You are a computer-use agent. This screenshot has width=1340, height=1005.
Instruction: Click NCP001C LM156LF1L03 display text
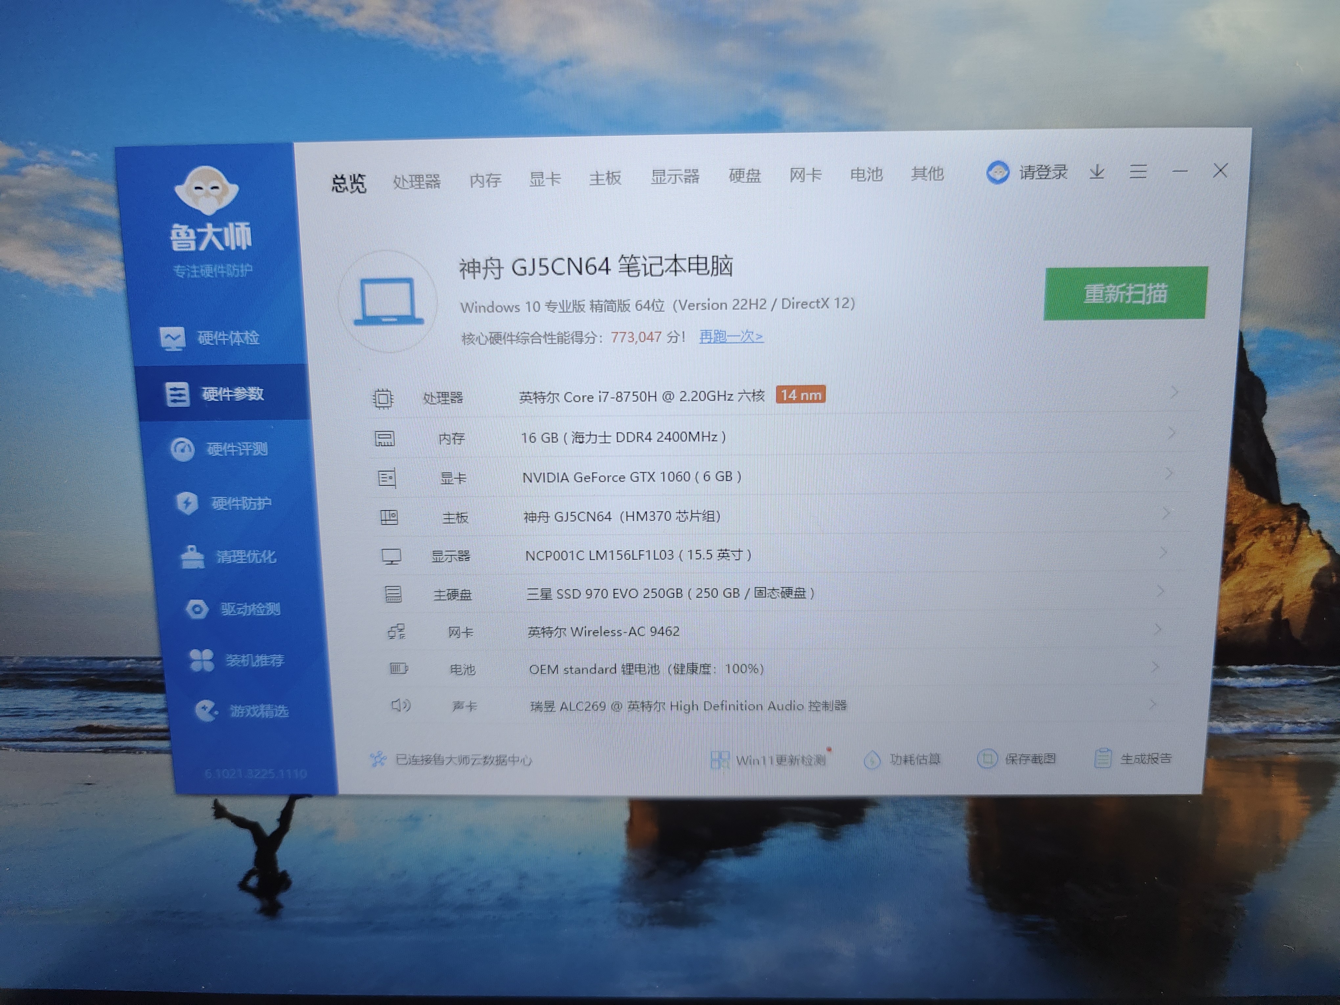click(638, 555)
